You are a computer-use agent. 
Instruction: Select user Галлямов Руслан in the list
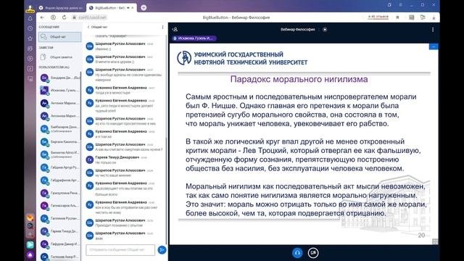tap(59, 218)
